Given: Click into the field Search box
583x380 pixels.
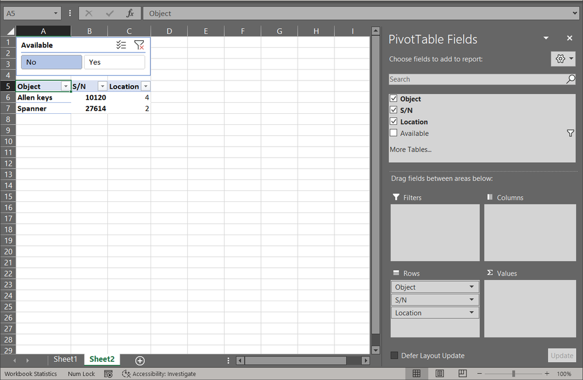Looking at the screenshot, I should pos(477,79).
